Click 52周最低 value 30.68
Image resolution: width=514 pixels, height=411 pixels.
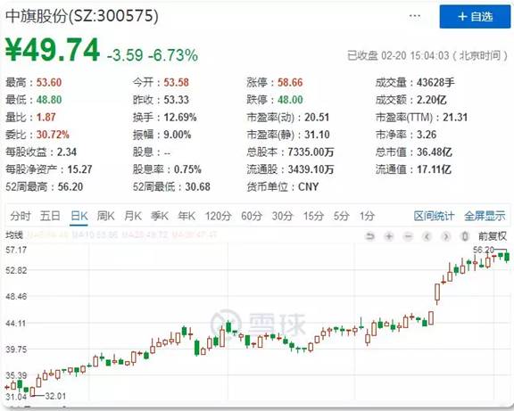coord(197,186)
